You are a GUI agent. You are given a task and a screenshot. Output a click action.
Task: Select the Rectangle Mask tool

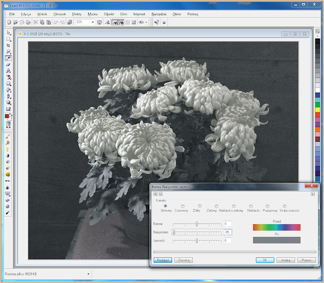click(x=9, y=39)
